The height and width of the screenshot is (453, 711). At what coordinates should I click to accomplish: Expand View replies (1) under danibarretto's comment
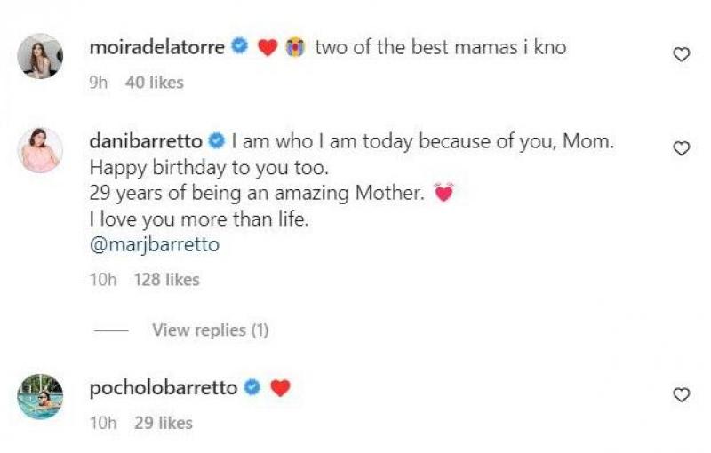210,330
